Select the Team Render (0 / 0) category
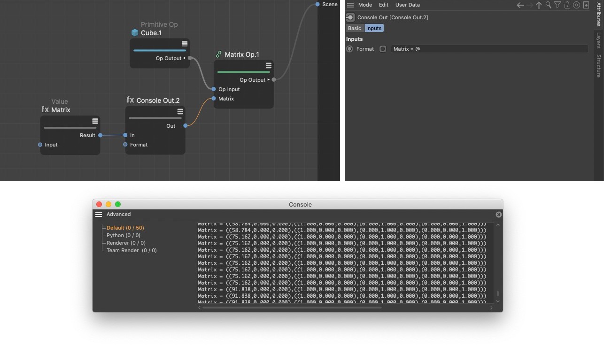This screenshot has height=347, width=604. click(x=132, y=251)
